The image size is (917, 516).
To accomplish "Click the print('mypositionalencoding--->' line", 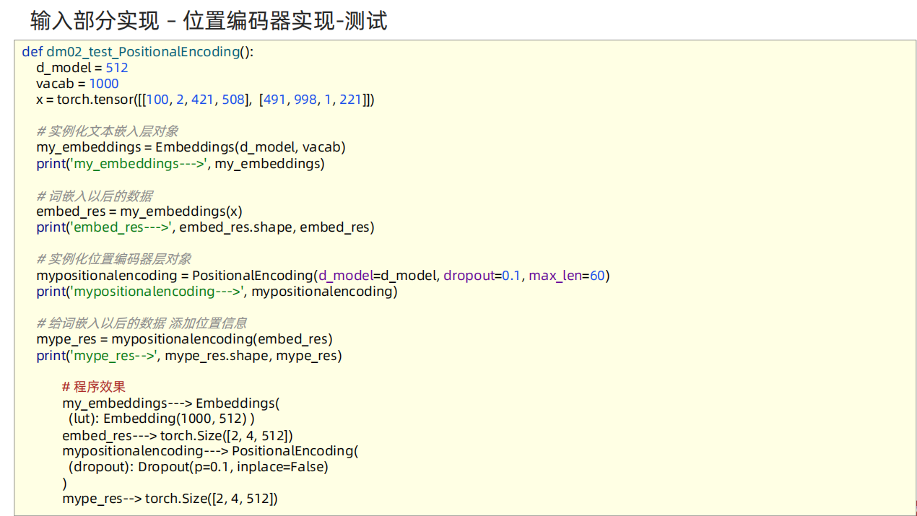I will point(217,292).
